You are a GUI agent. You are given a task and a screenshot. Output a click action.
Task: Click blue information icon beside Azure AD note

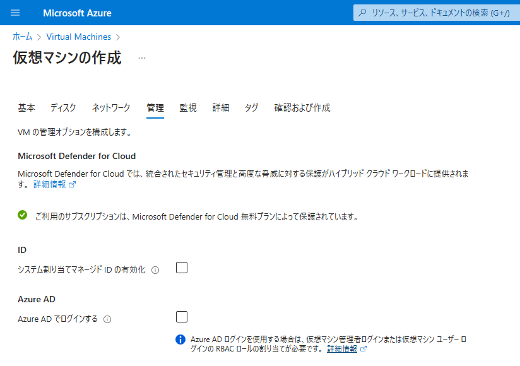point(180,339)
